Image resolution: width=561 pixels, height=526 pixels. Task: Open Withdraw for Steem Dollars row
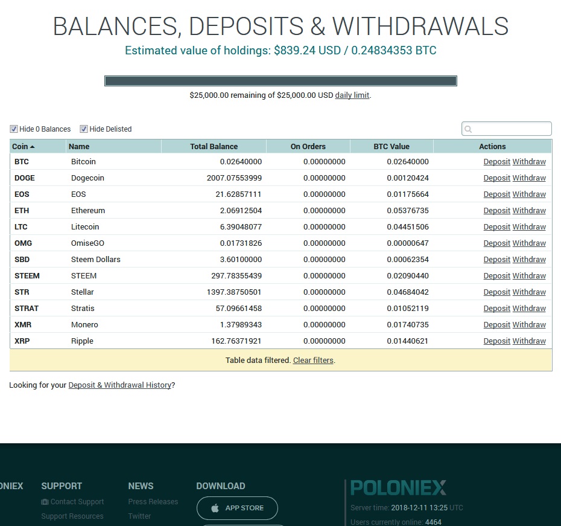tap(529, 259)
